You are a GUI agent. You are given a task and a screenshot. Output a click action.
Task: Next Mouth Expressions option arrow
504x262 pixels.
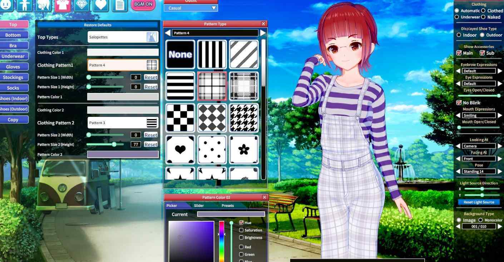click(x=500, y=115)
